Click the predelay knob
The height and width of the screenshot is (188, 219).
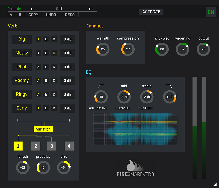[43, 167]
